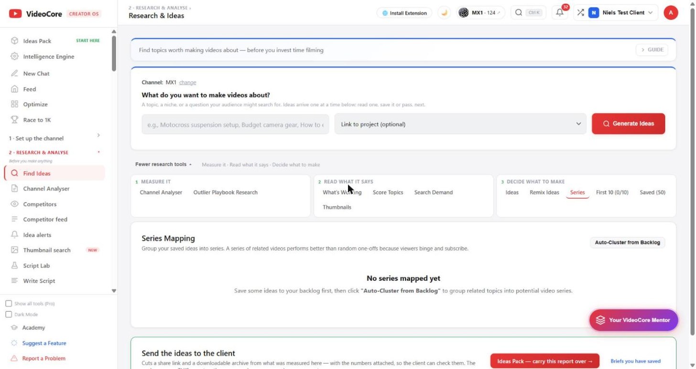Enable the Show all tools (Pro) checkbox

(9, 304)
